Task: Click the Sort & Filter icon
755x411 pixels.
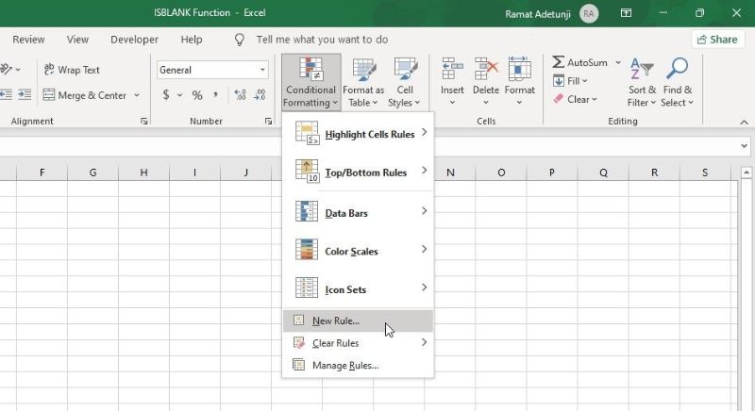Action: tap(642, 71)
